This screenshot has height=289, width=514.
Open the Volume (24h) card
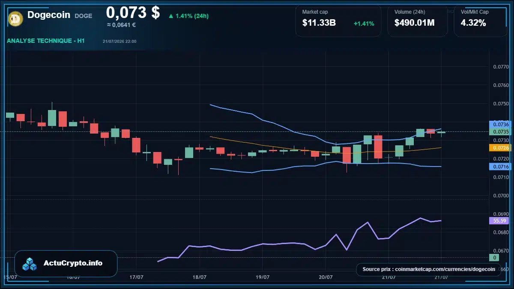coord(418,21)
